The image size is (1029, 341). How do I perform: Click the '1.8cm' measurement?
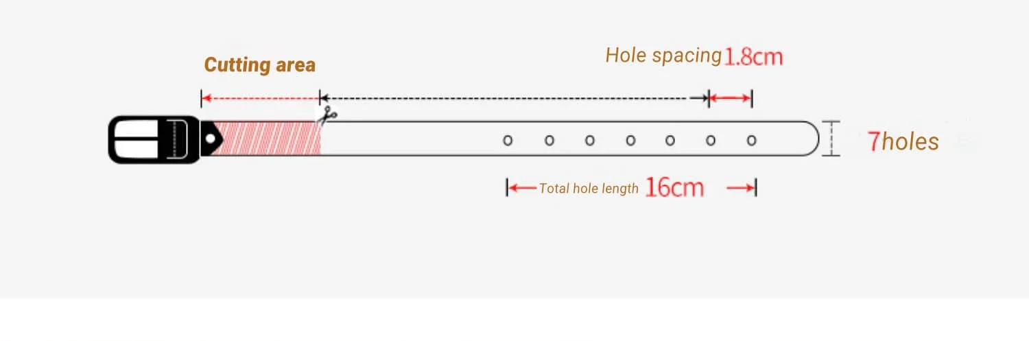[753, 56]
